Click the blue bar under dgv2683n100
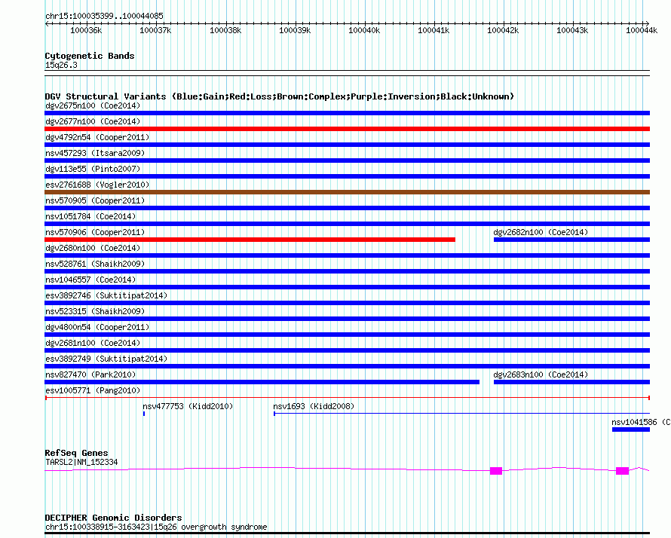 coord(571,382)
